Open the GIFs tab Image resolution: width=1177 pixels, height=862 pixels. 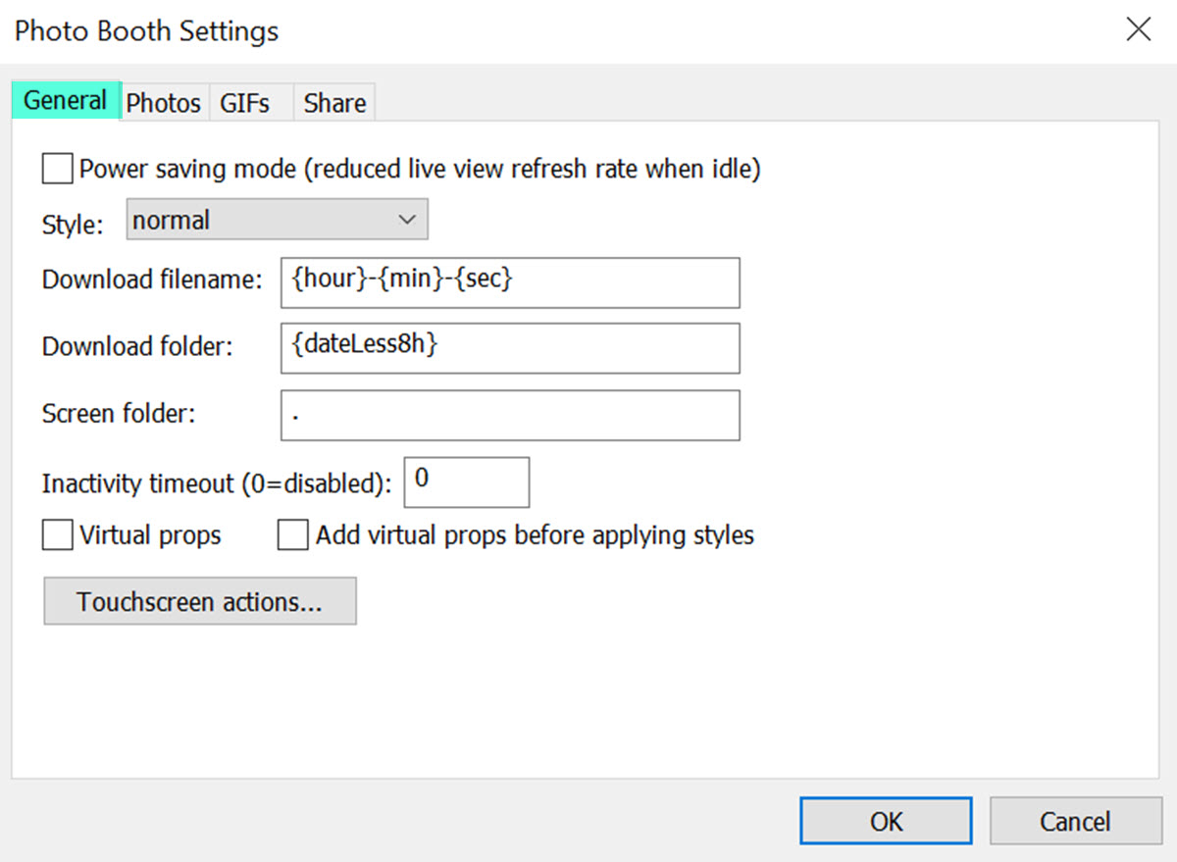(245, 103)
